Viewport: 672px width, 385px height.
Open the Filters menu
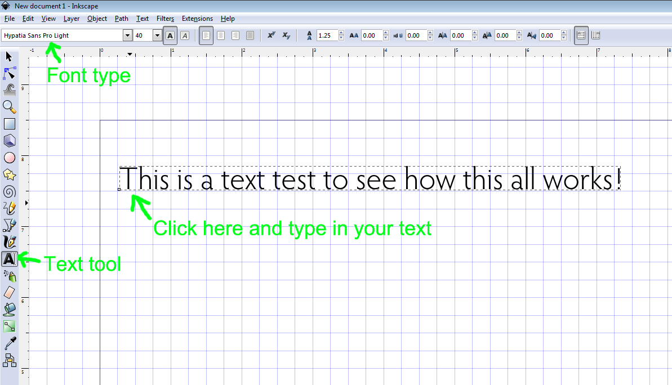(x=165, y=19)
